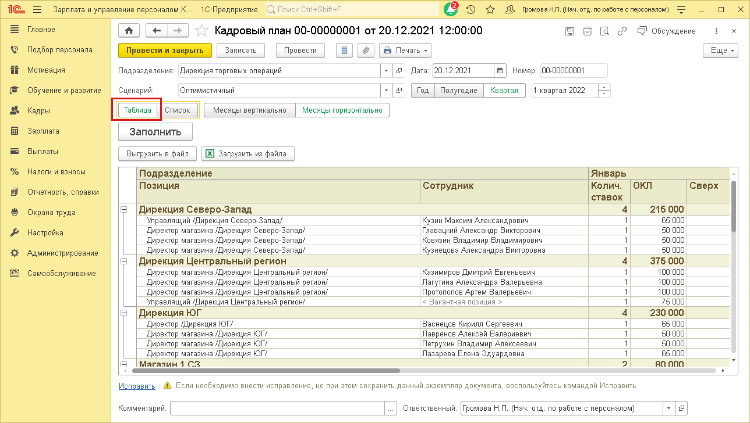Click the Исправить link
This screenshot has width=750, height=423.
pyautogui.click(x=137, y=386)
